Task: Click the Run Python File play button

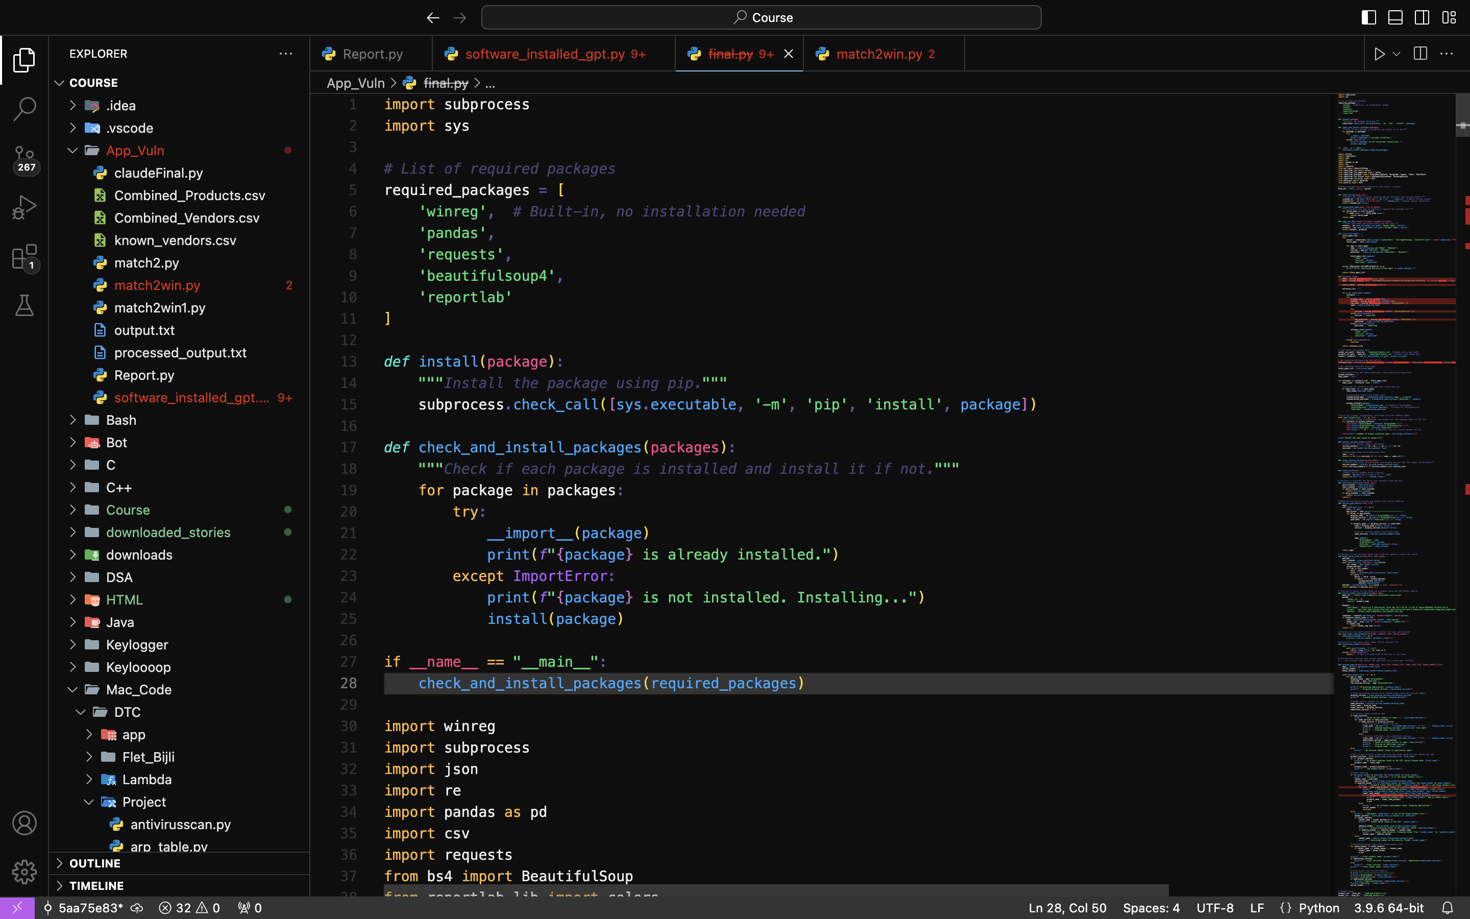Action: click(x=1379, y=54)
